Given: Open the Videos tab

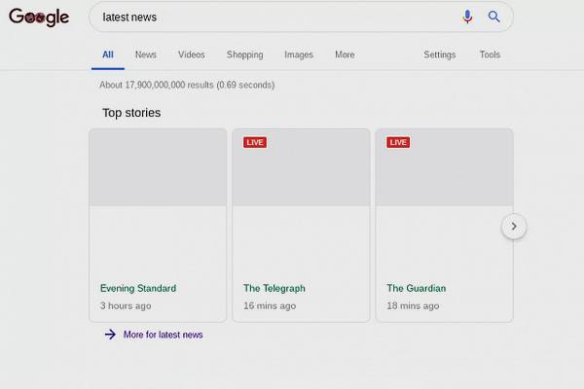Looking at the screenshot, I should tap(192, 54).
